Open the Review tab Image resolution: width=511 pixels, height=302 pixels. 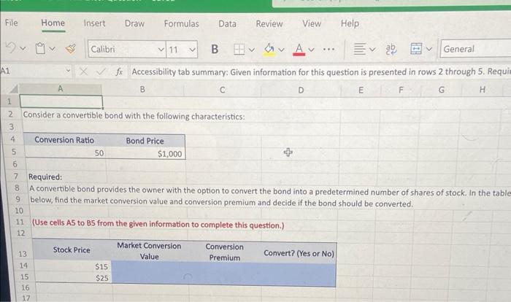269,24
